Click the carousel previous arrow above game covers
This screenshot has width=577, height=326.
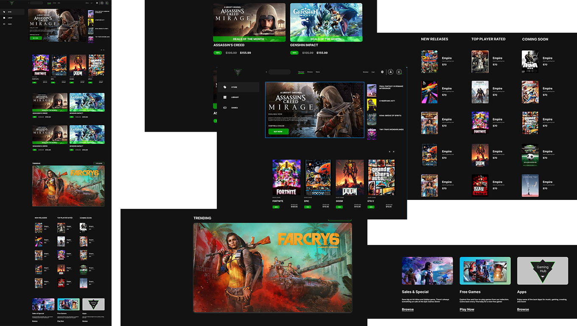389,152
